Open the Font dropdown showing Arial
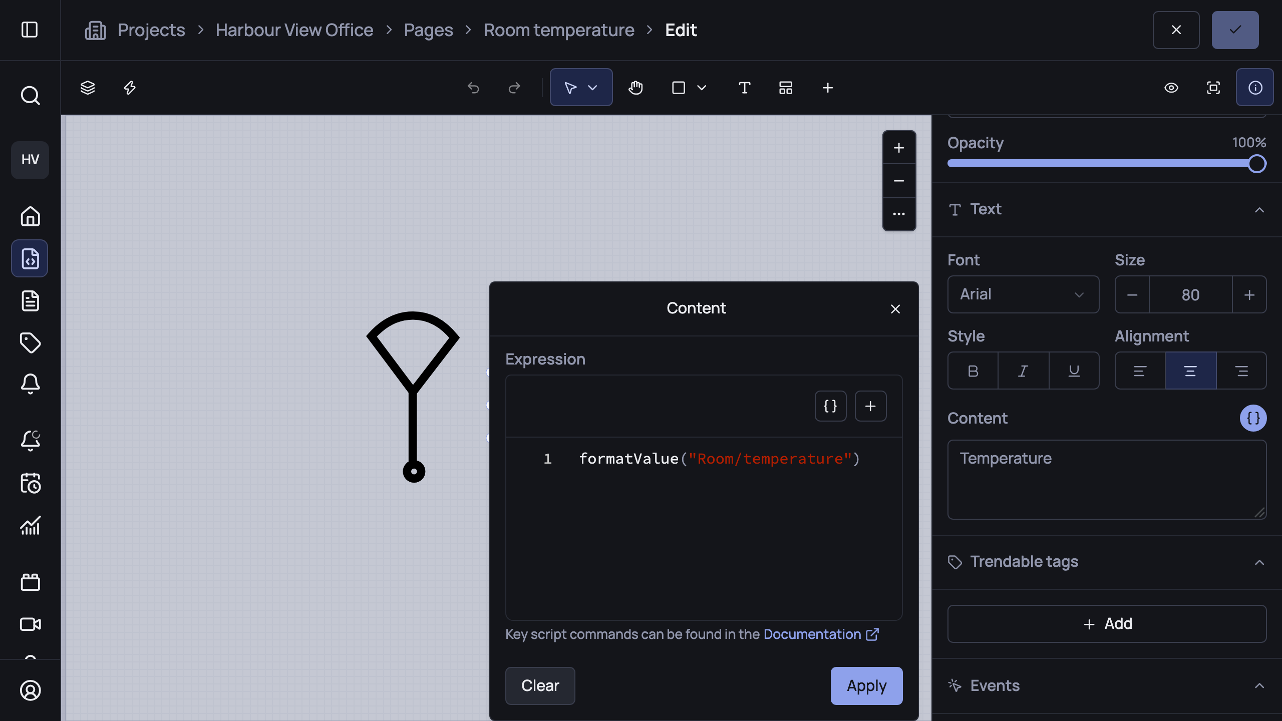 [x=1023, y=294]
